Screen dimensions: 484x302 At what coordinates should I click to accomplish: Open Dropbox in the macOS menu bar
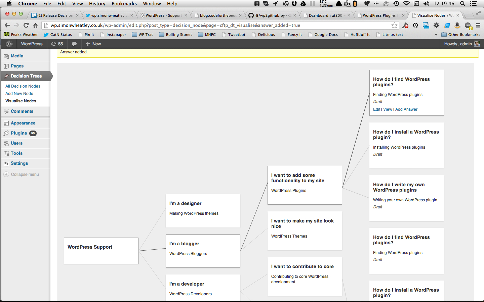tap(294, 4)
